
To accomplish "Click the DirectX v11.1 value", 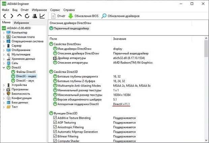I will [x=121, y=104].
